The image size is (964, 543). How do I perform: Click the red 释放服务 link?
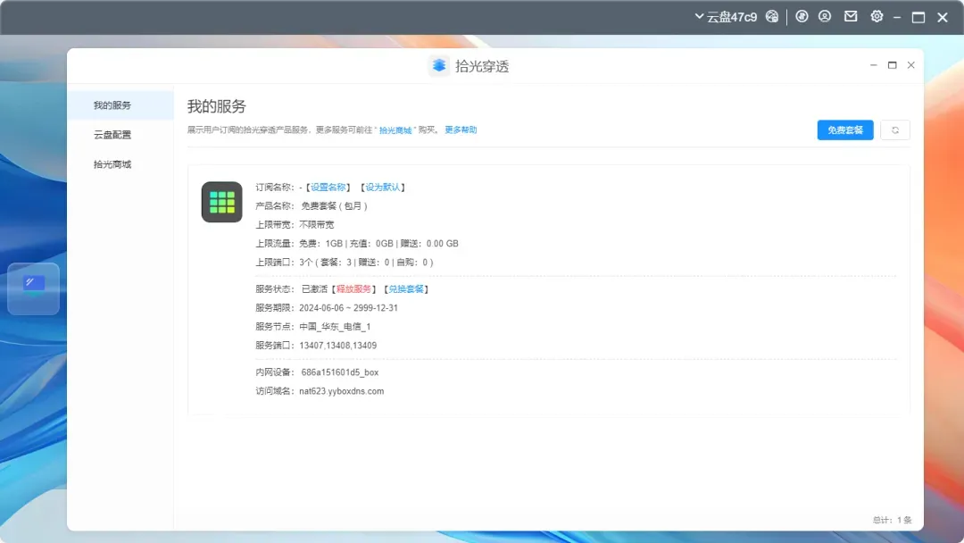(x=353, y=289)
